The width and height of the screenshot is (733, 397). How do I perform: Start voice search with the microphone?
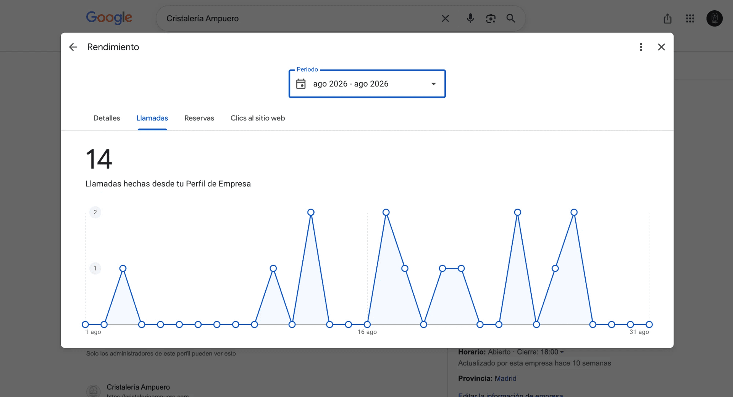(x=470, y=18)
